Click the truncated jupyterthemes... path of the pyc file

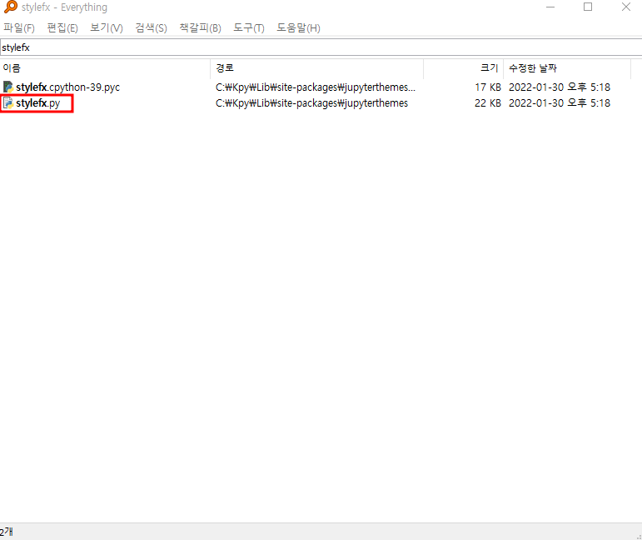tap(316, 87)
